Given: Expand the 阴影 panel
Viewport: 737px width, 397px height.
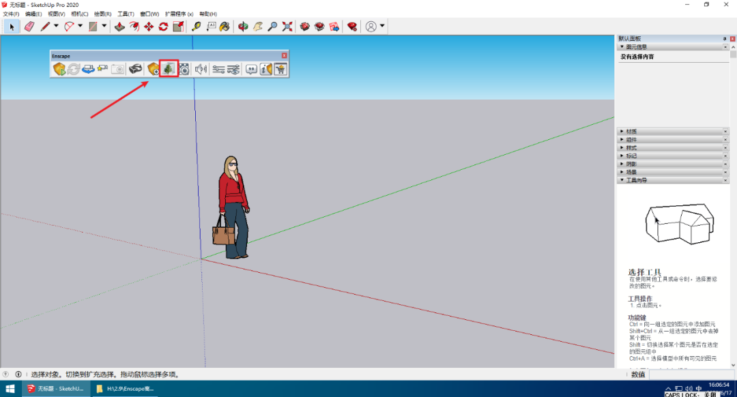Looking at the screenshot, I should pos(631,164).
